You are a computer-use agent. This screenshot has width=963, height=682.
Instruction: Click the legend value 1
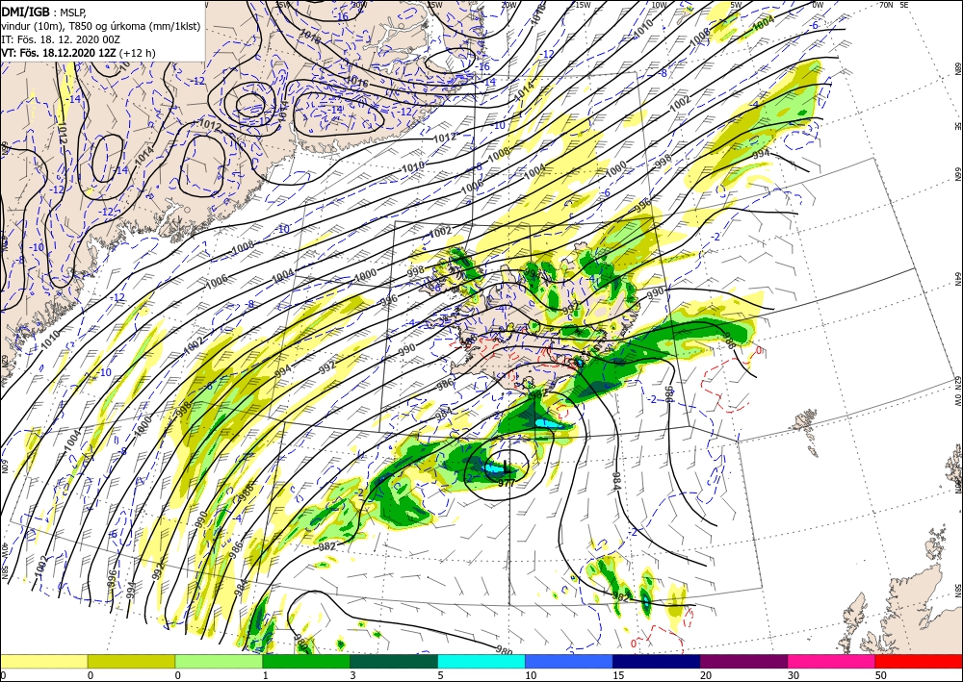(x=266, y=675)
